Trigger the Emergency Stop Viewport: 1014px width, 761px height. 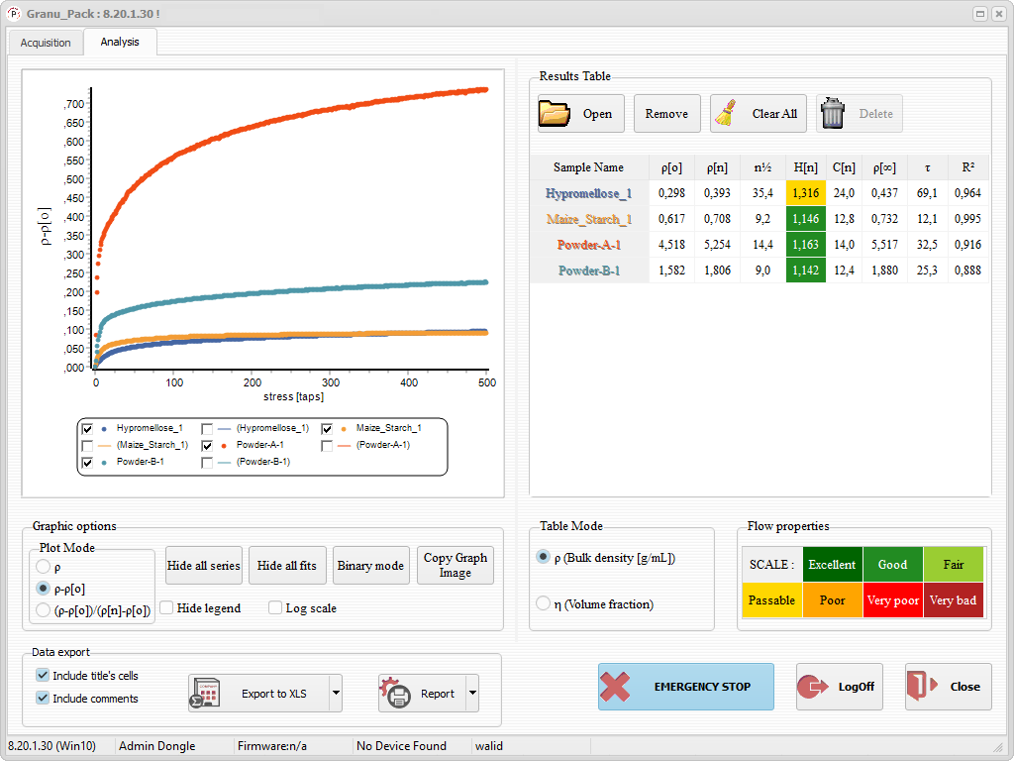pos(685,686)
